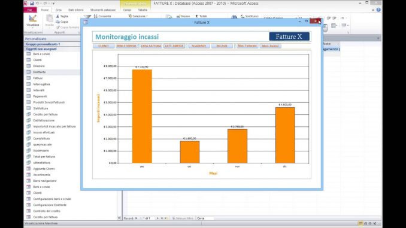The width and height of the screenshot is (406, 228).
Task: Click navigation pane scrollbar down arrow
Action: [119, 218]
